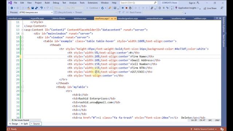Open the Analyze menu
Screen dimensions: 233x131
click(x=73, y=3)
